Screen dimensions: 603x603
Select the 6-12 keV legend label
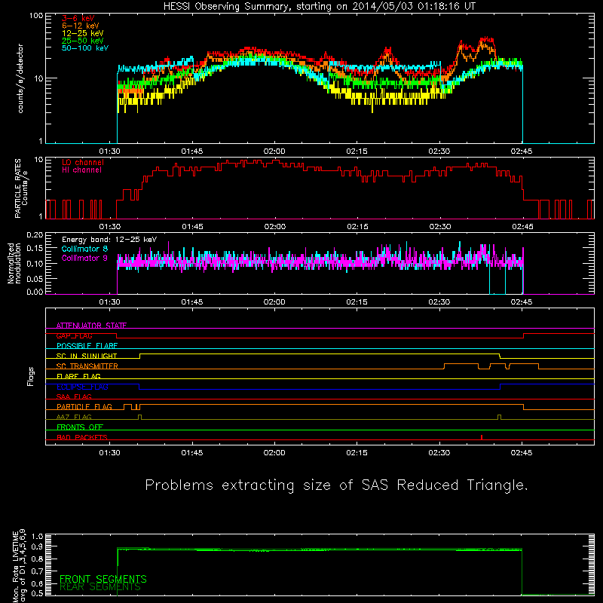(80, 26)
